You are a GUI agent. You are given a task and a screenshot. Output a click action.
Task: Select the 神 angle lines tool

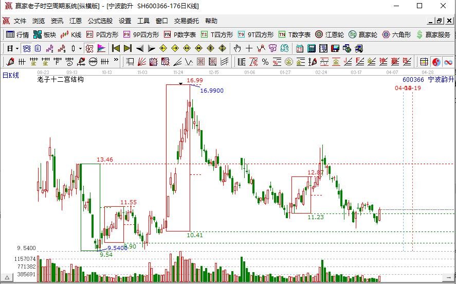pyautogui.click(x=384, y=62)
